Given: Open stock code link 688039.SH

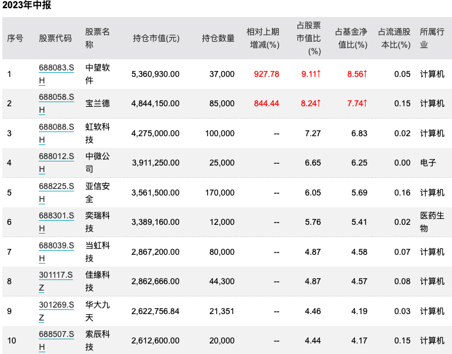Looking at the screenshot, I should (56, 252).
